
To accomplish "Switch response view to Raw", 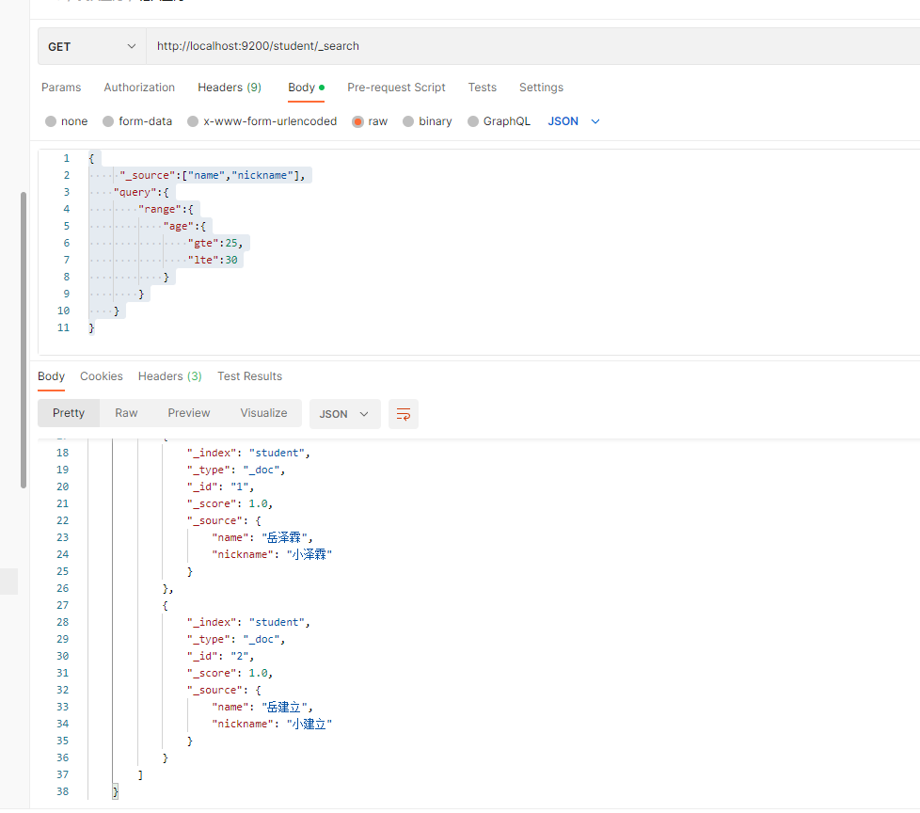I will [x=126, y=413].
